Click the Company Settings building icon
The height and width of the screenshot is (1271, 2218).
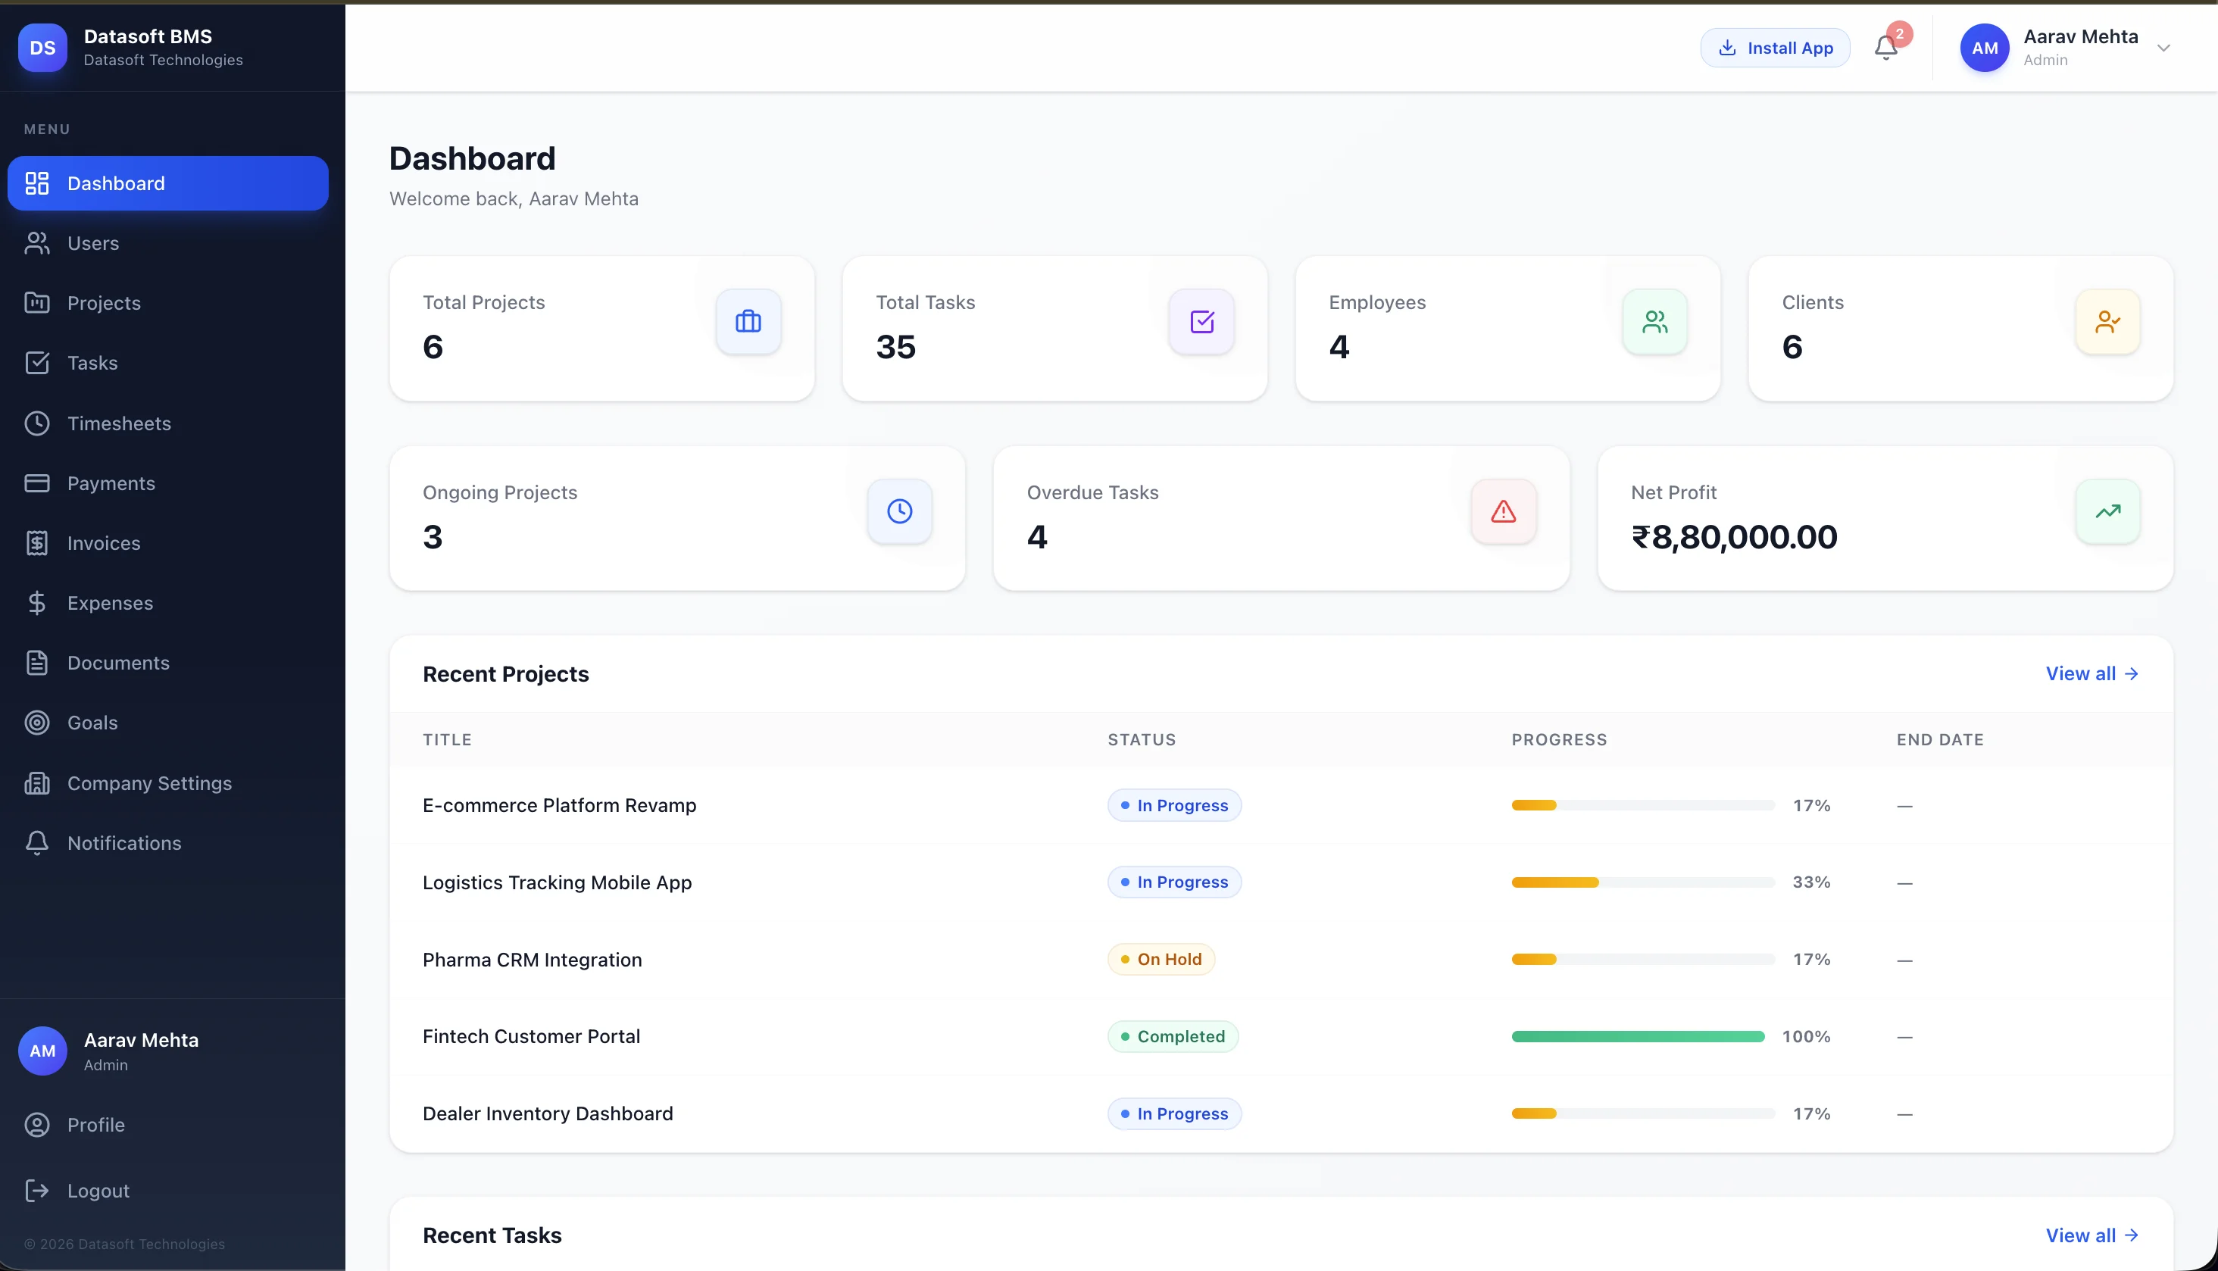38,783
